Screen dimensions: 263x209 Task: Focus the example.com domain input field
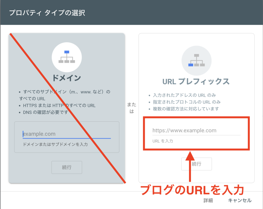click(67, 134)
